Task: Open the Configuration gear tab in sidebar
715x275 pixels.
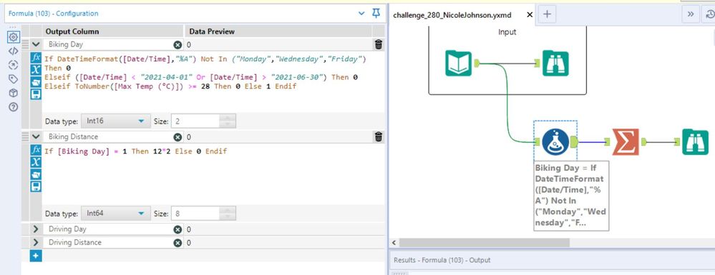Action: [14, 37]
